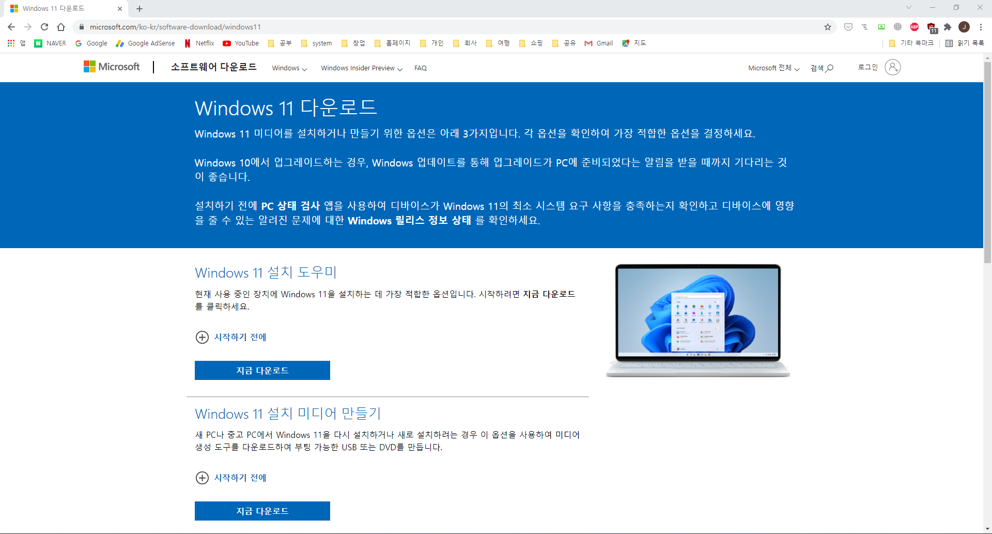The image size is (992, 534).
Task: Open a new browser tab
Action: click(x=139, y=9)
